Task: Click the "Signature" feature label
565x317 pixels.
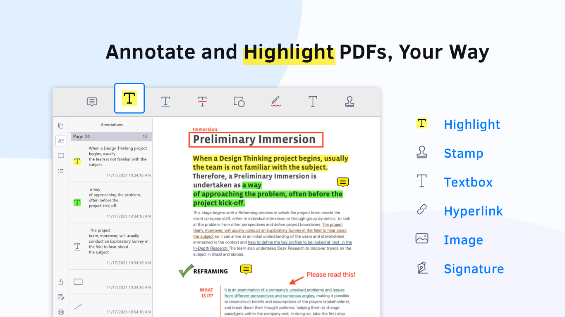Action: (x=474, y=269)
